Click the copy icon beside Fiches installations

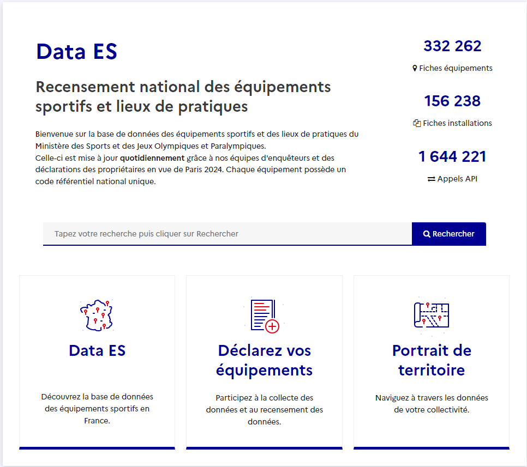[417, 123]
